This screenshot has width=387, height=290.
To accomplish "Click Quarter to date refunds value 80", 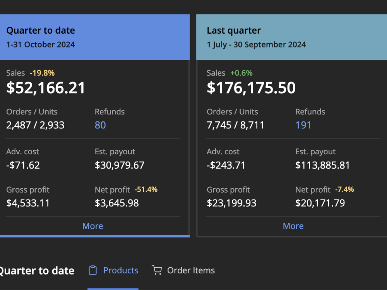I will tap(100, 125).
